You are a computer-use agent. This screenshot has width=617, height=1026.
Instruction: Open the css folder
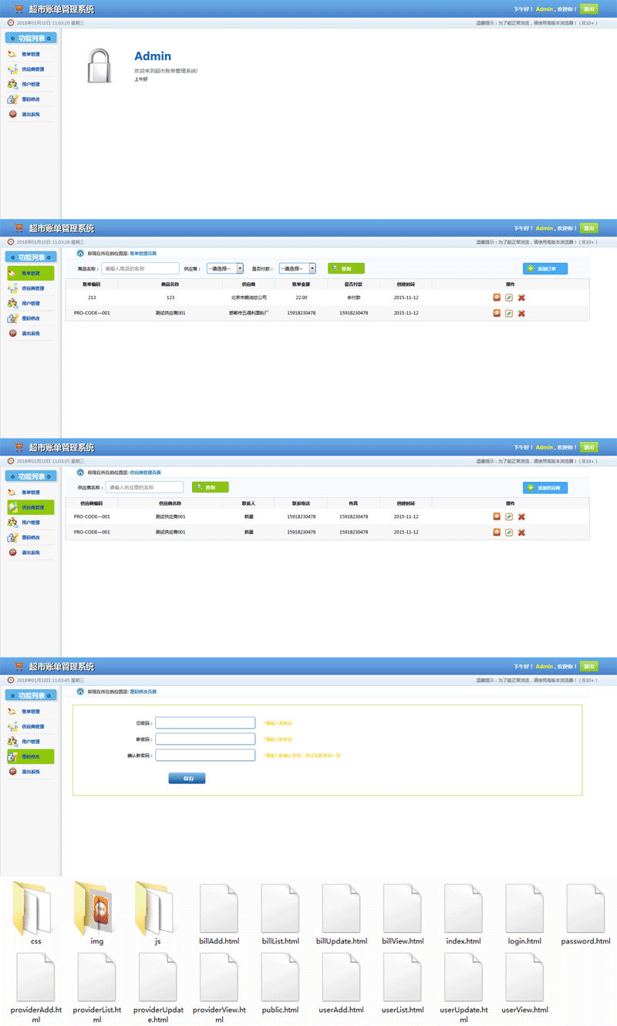coord(35,910)
